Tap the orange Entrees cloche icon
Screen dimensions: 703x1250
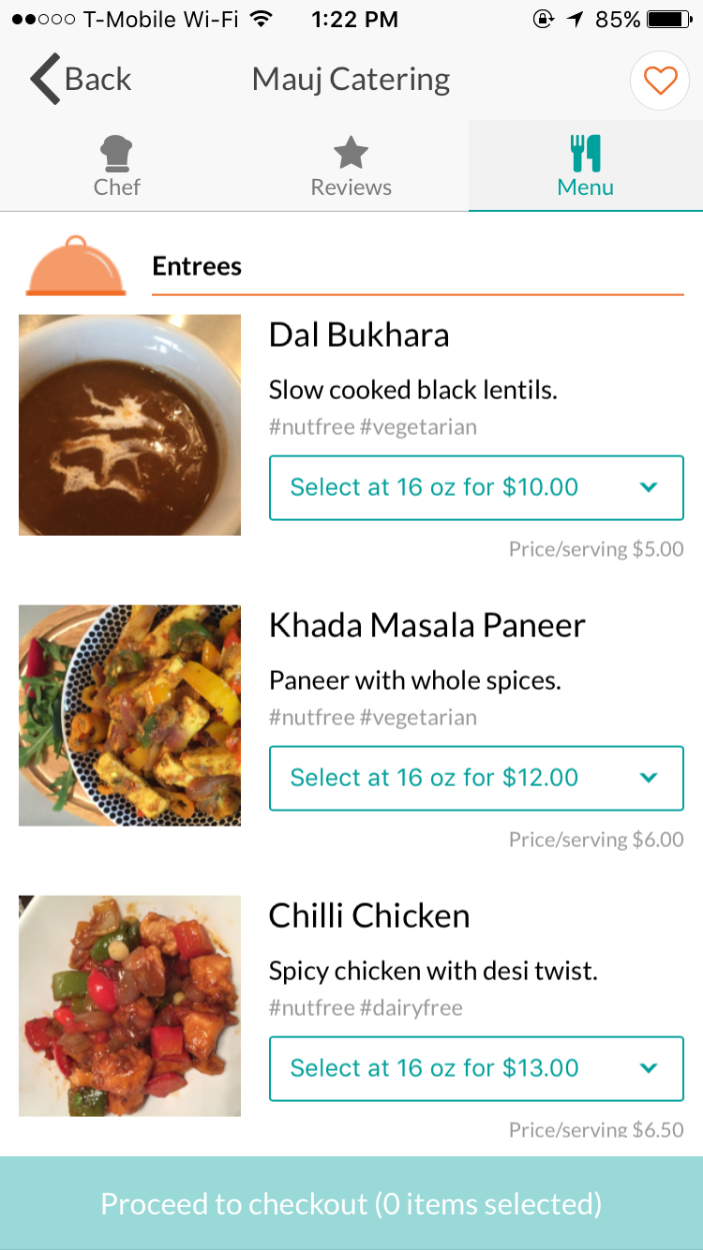(x=76, y=266)
